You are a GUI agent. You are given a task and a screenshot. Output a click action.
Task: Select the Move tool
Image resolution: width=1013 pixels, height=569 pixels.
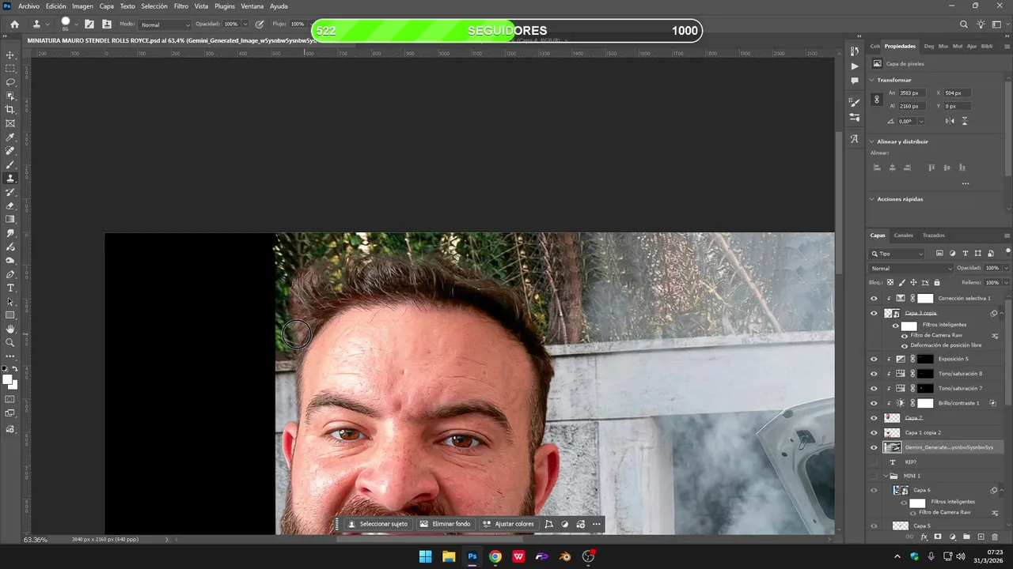10,55
